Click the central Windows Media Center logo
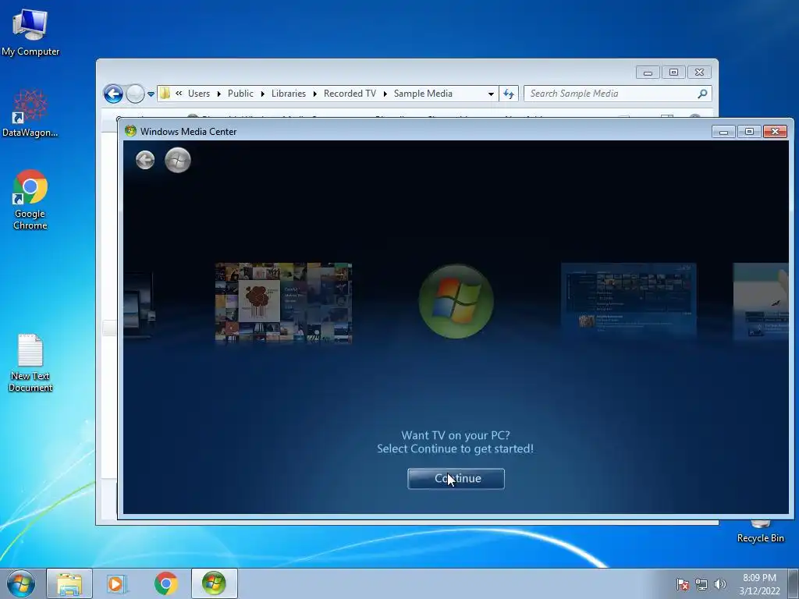799x599 pixels. tap(456, 301)
